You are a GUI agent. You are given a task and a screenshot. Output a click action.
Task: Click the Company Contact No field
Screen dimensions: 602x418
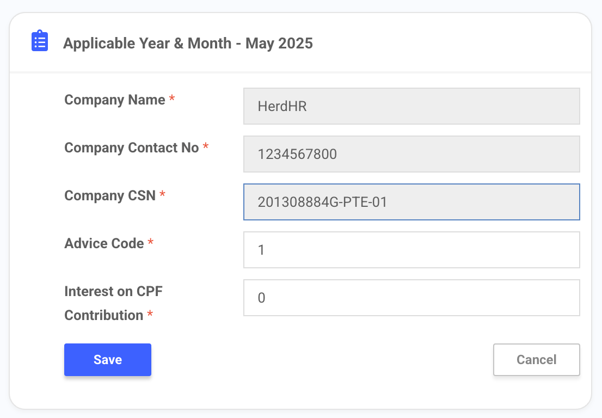tap(411, 154)
